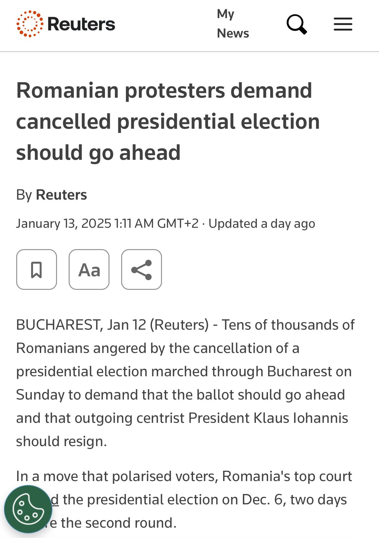The width and height of the screenshot is (379, 538).
Task: Open search with the magnifying glass icon
Action: click(296, 24)
